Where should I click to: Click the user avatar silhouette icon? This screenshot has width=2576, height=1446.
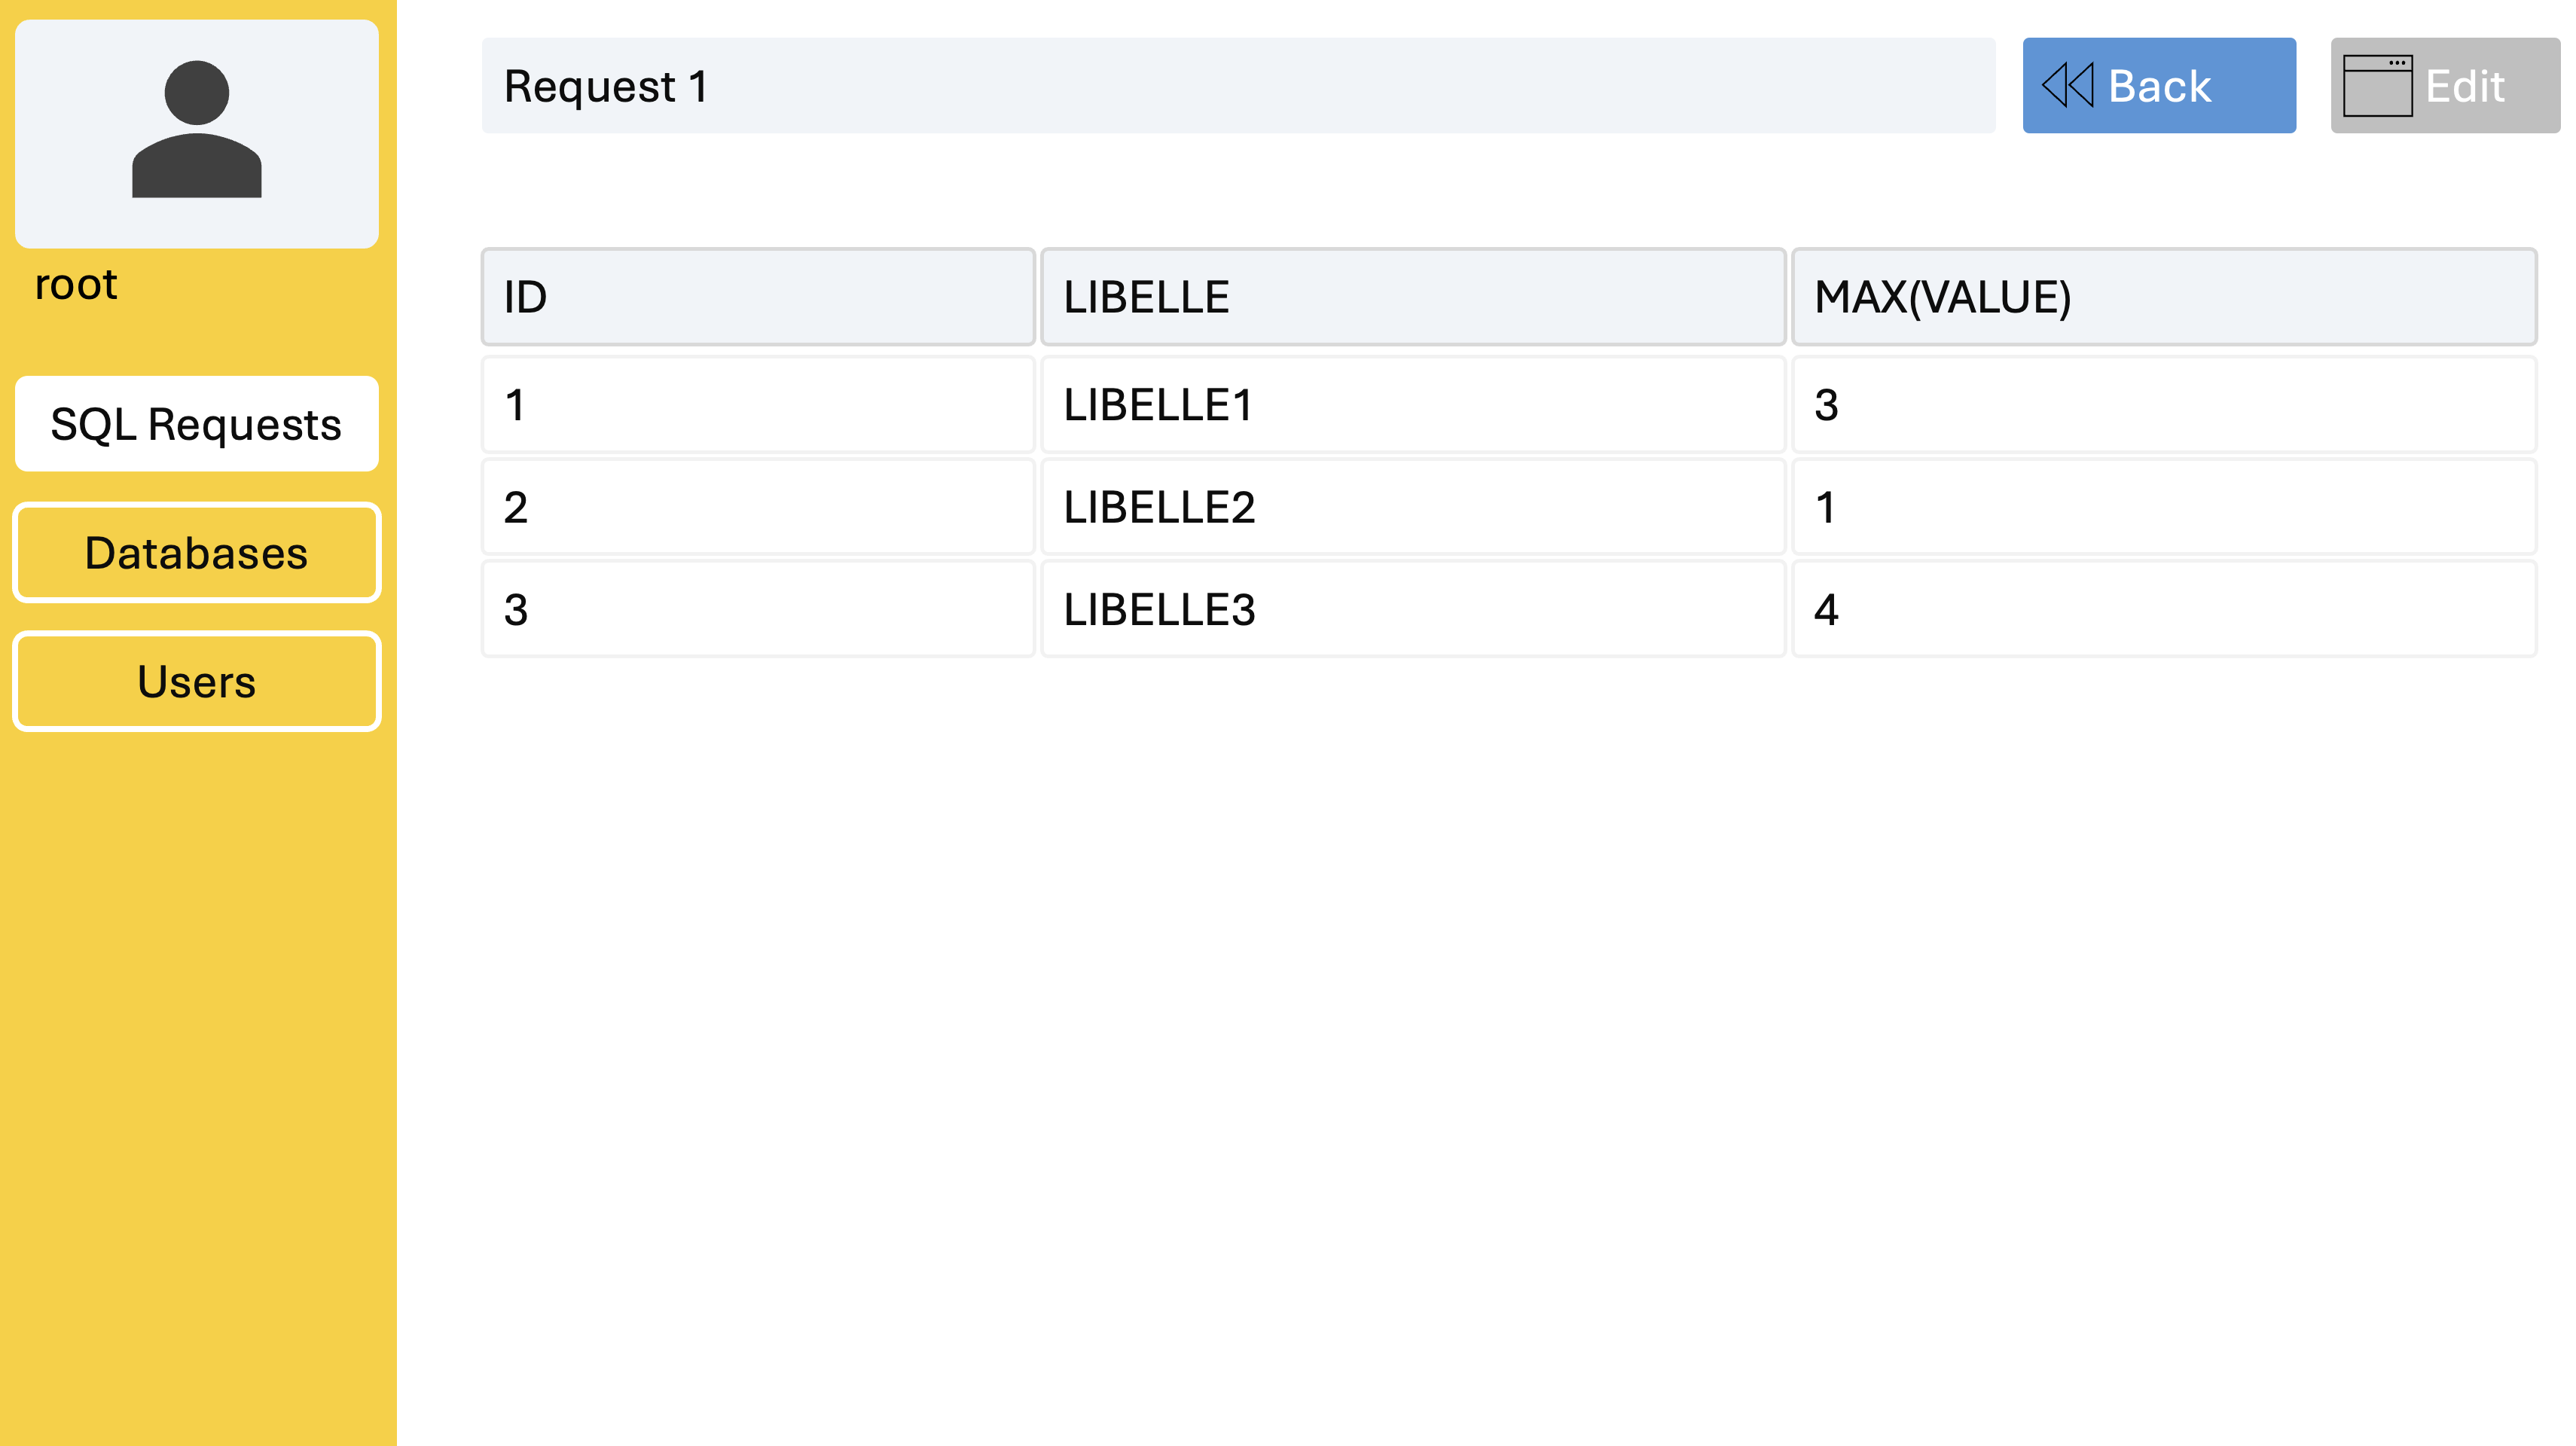coord(197,129)
